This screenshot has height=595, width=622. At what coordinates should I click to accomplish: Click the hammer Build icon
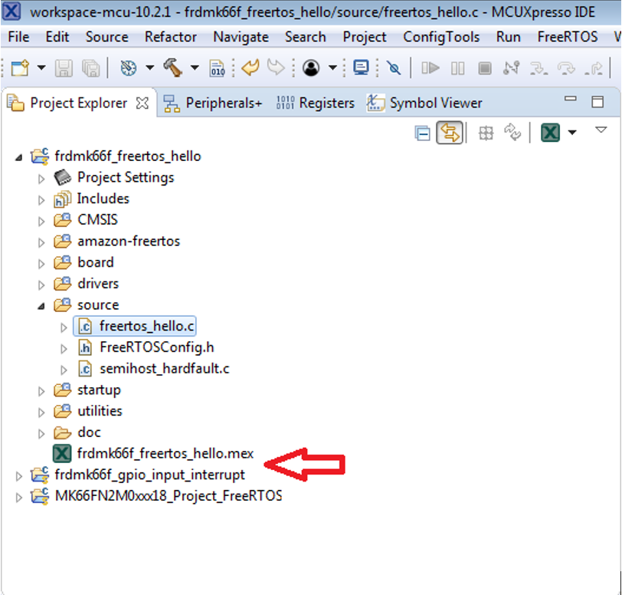tap(173, 67)
